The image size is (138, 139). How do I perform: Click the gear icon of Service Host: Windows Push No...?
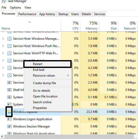pyautogui.click(x=9, y=46)
